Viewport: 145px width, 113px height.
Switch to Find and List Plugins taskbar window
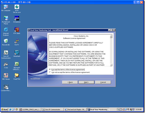point(75,110)
